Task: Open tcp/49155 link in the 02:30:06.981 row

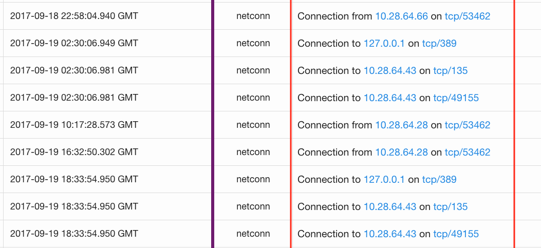Action: pos(456,98)
